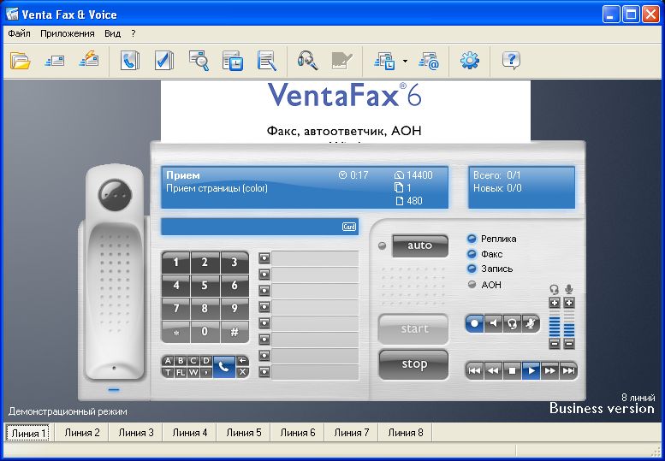Skip to next message in player
Viewport: 665px width, 461px height.
[x=568, y=370]
